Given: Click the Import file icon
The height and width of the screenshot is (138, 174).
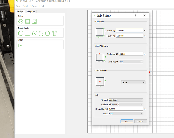Looking at the screenshot, I should coord(21,45).
